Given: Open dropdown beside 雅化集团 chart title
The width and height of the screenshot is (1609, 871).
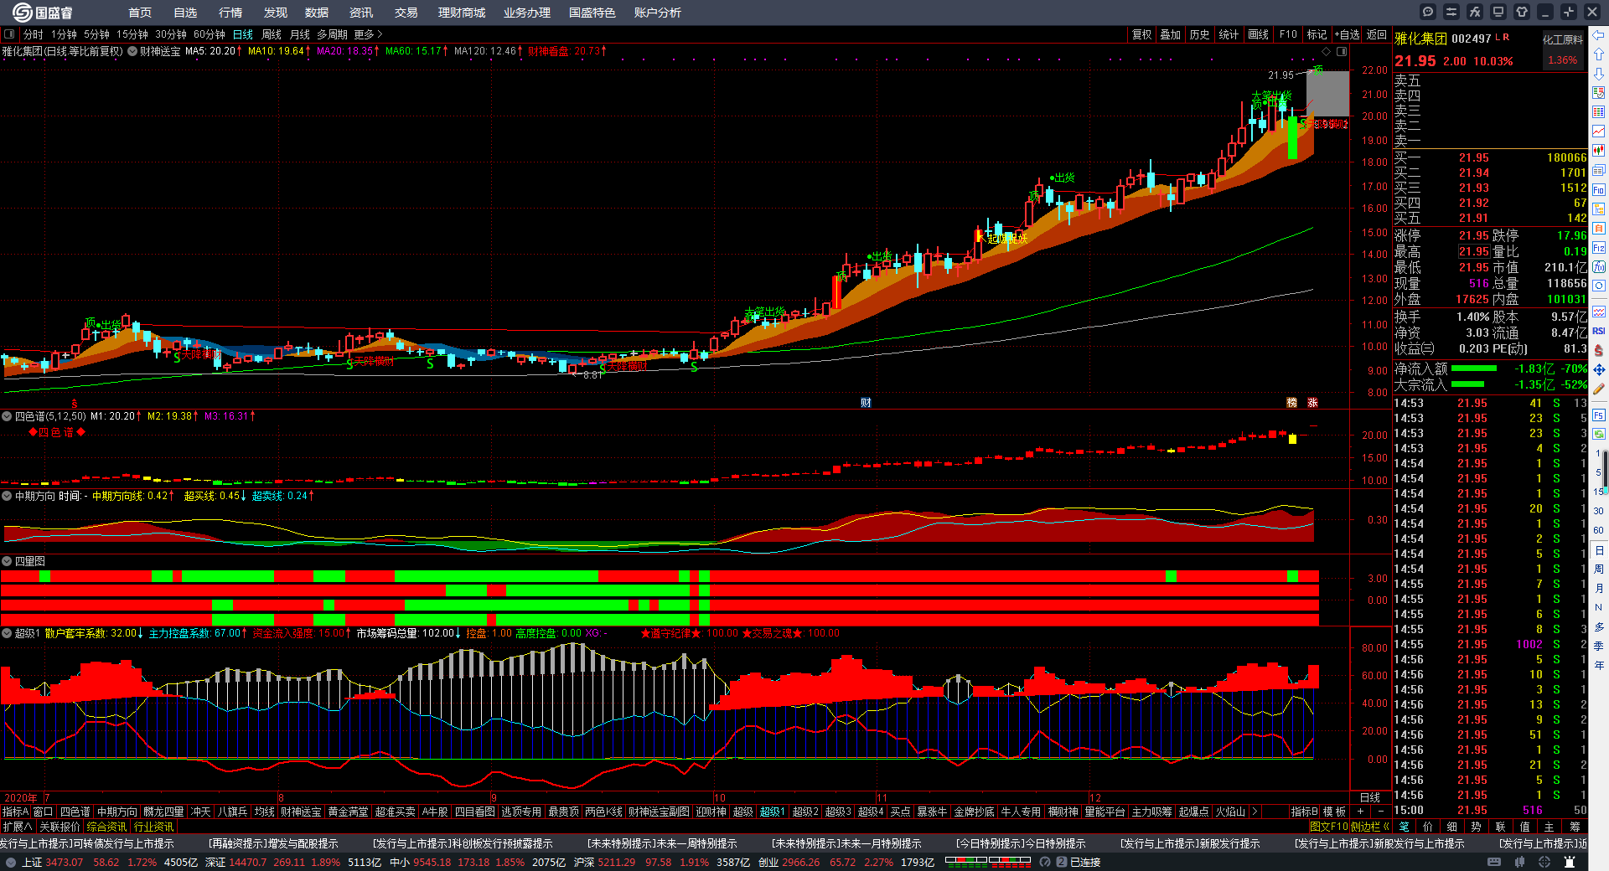Looking at the screenshot, I should coord(132,51).
